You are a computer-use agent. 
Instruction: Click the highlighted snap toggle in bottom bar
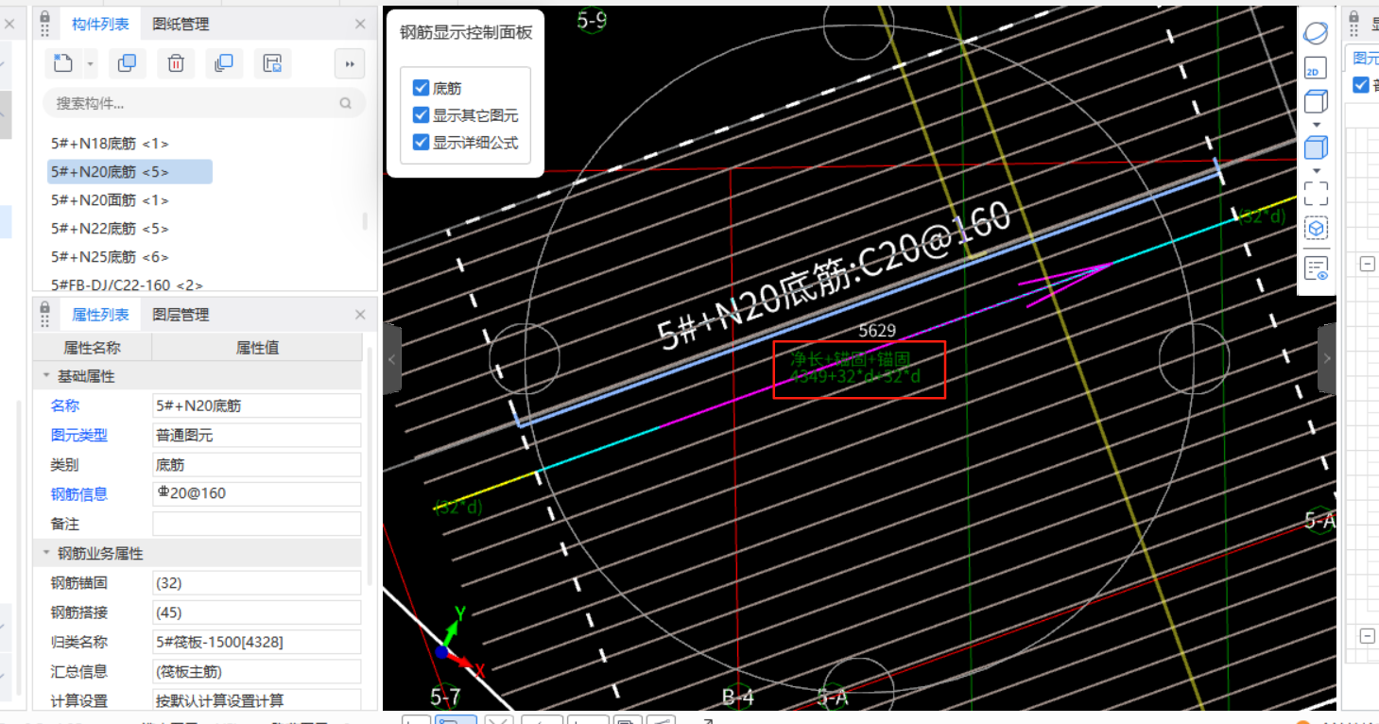pyautogui.click(x=456, y=720)
